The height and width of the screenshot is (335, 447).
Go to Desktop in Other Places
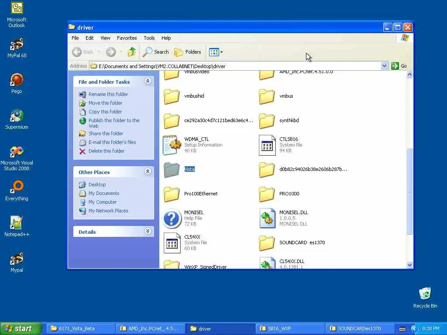pyautogui.click(x=97, y=185)
